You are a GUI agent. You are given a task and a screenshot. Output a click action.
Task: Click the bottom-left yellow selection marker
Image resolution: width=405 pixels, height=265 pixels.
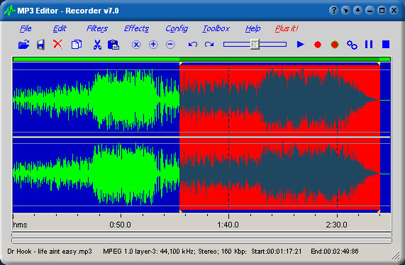pyautogui.click(x=181, y=211)
